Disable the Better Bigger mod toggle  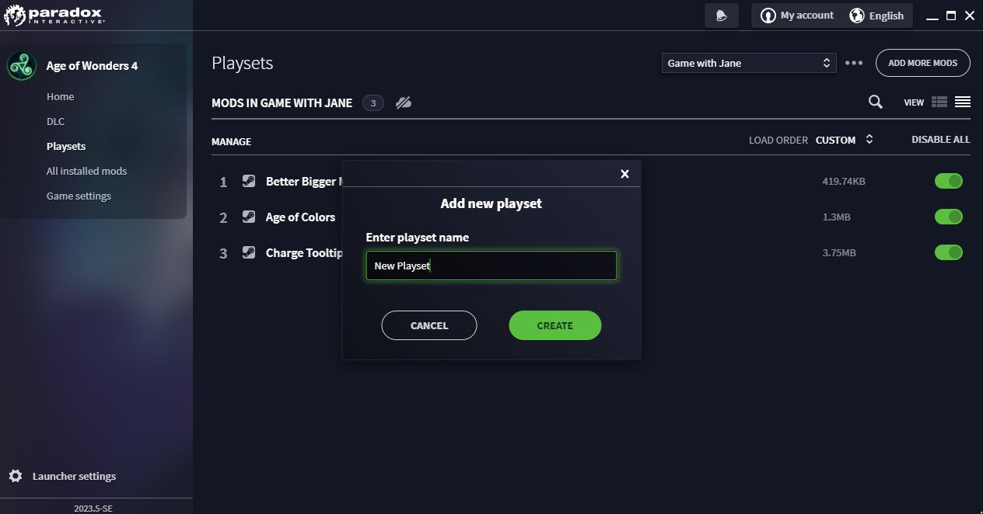tap(948, 181)
